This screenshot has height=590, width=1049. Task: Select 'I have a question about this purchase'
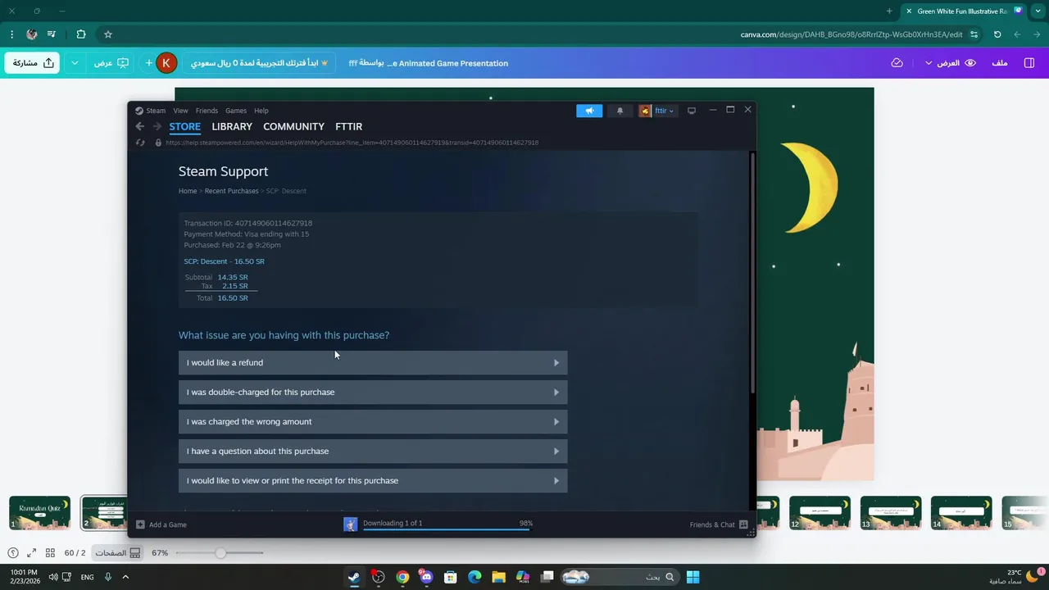point(373,452)
